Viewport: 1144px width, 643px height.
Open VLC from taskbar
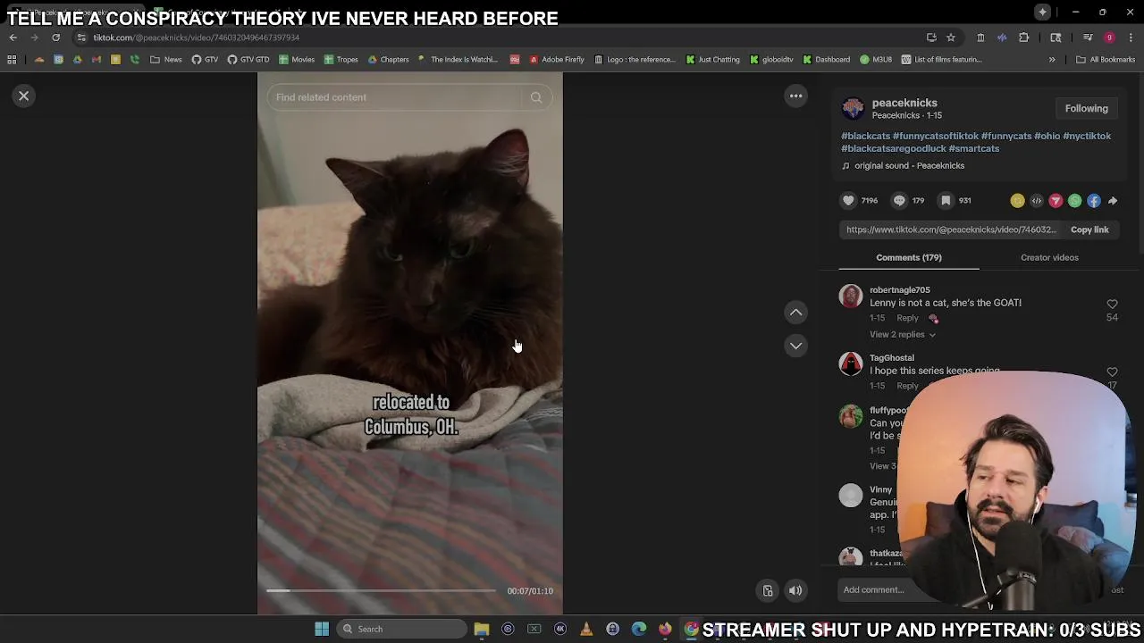click(x=586, y=629)
